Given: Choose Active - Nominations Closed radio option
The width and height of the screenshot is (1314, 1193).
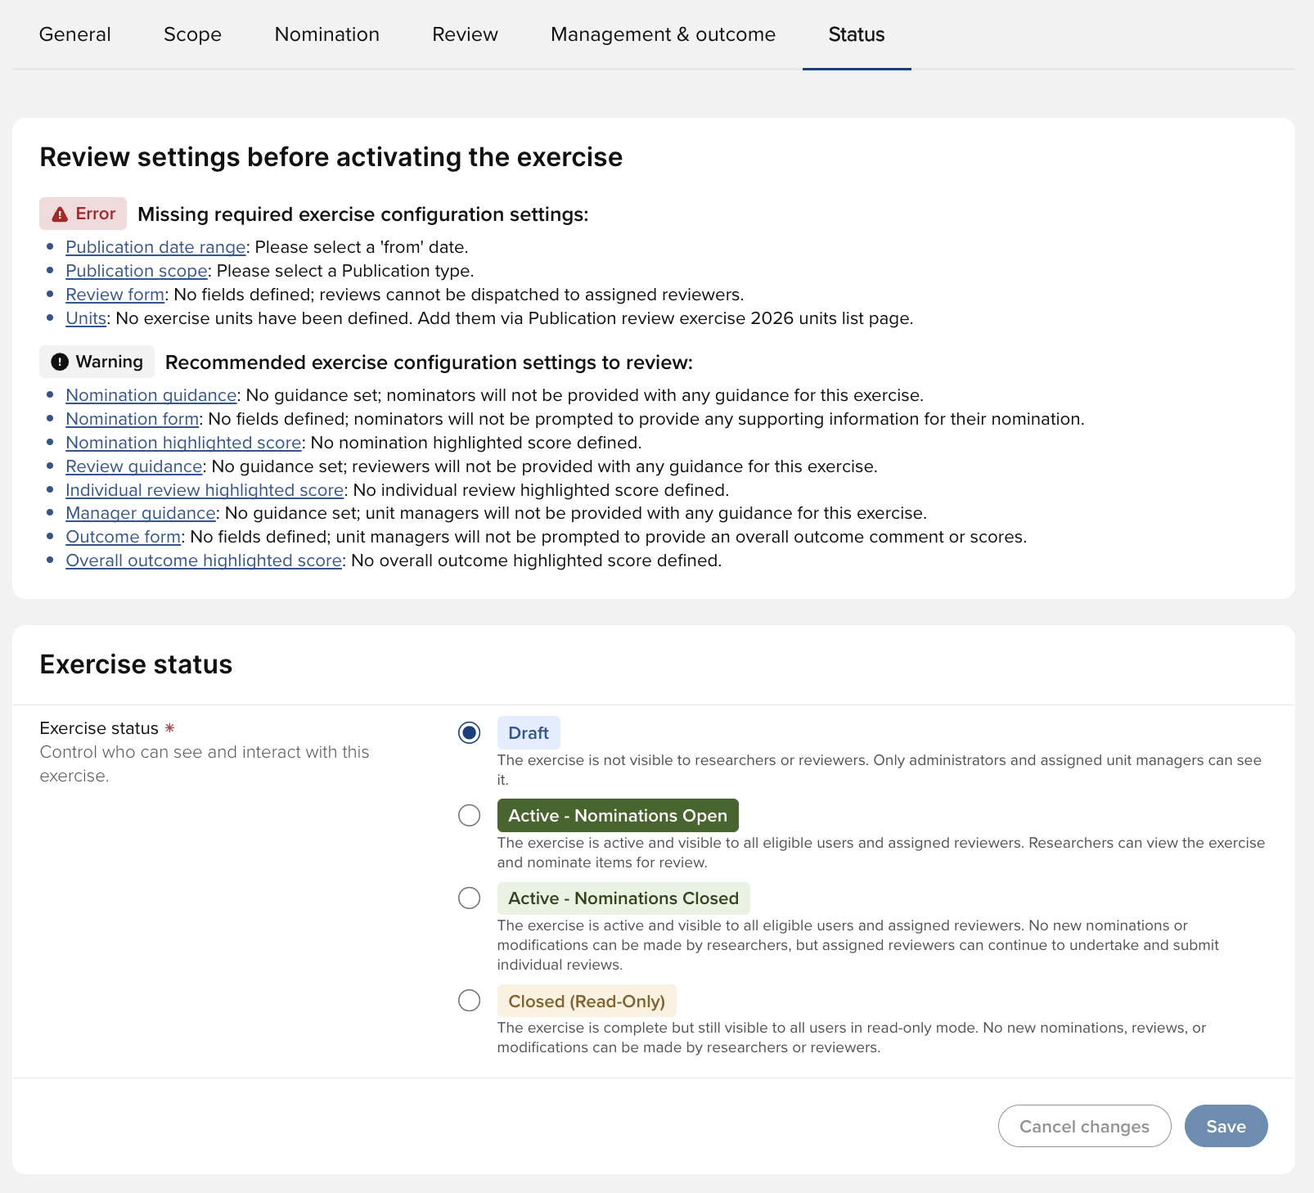Looking at the screenshot, I should tap(469, 898).
